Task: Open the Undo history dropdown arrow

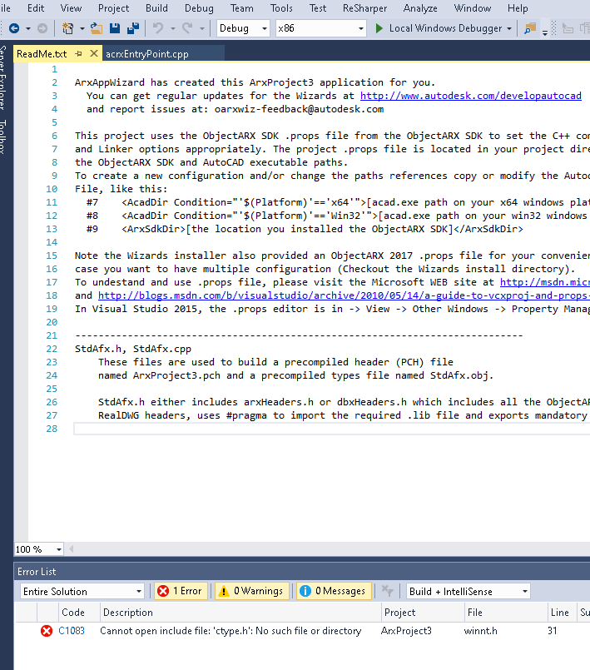Action: [172, 28]
